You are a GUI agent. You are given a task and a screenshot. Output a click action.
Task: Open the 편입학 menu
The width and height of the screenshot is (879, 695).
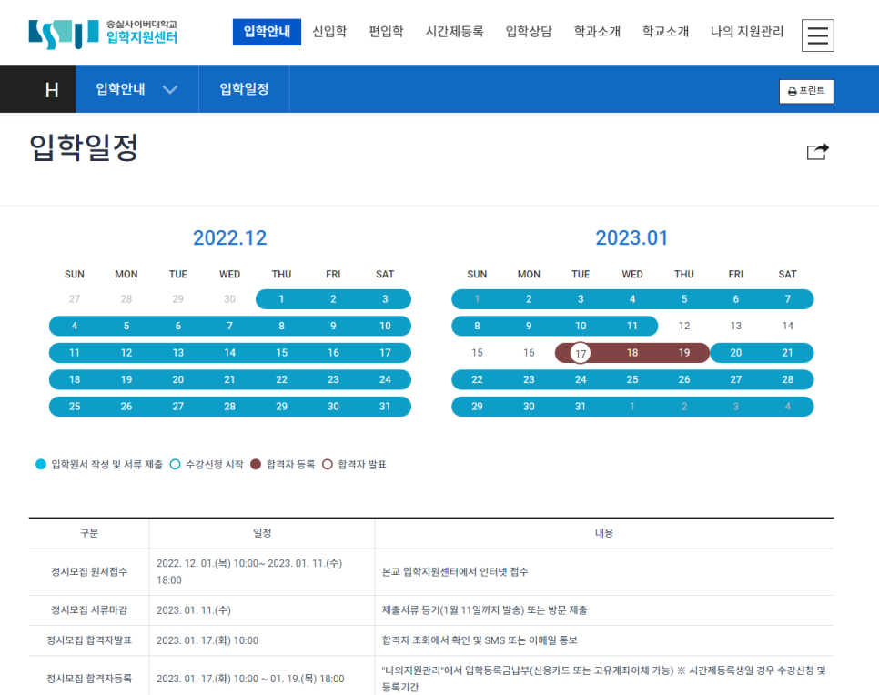click(386, 32)
